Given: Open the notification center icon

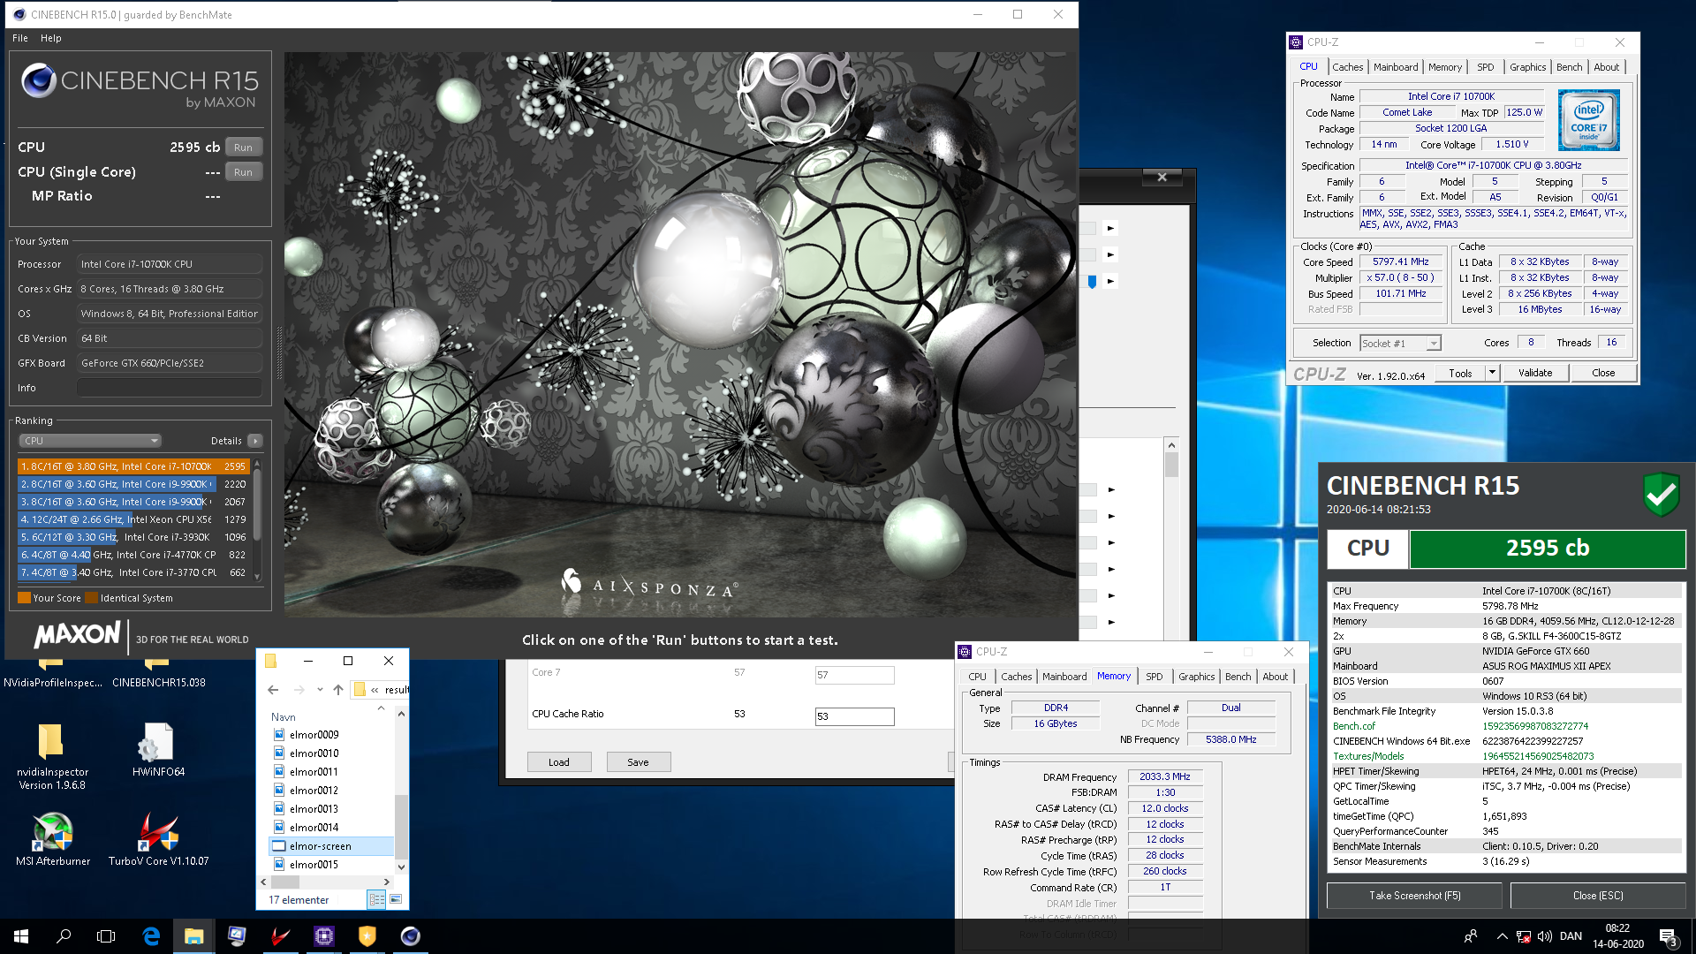Looking at the screenshot, I should [x=1668, y=936].
